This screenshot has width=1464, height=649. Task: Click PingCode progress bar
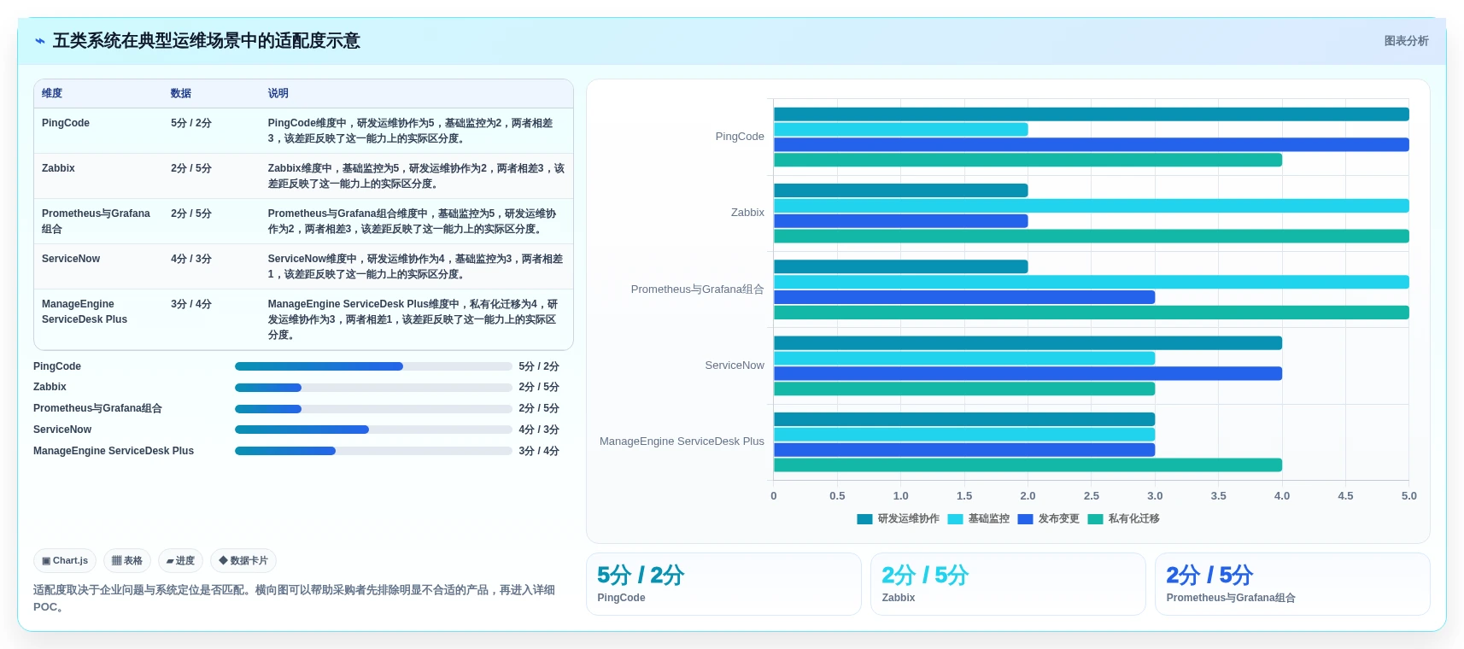[x=373, y=366]
